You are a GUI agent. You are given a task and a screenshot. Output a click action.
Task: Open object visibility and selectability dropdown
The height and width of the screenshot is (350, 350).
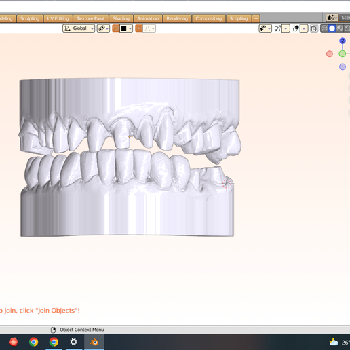coord(265,28)
